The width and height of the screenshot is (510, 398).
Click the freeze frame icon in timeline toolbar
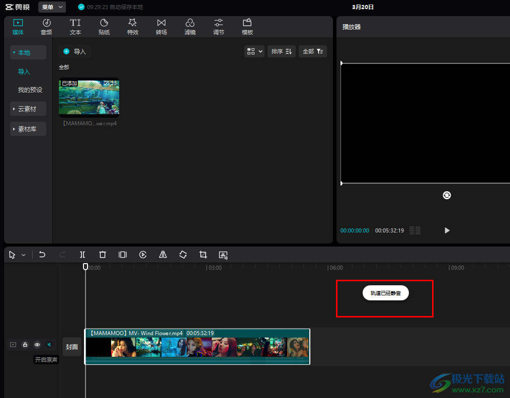coord(123,255)
